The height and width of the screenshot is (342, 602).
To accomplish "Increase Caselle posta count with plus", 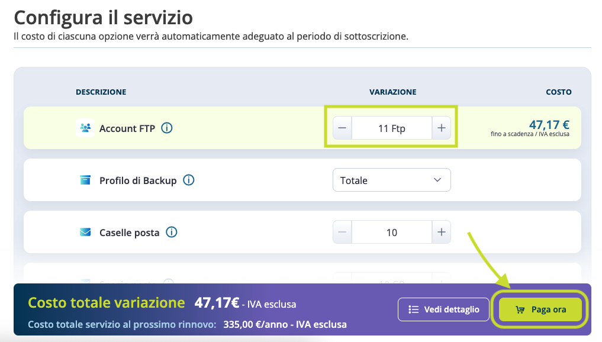I will [x=441, y=233].
